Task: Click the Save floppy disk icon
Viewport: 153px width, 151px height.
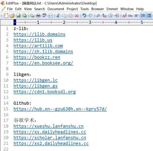Action: coord(18,16)
